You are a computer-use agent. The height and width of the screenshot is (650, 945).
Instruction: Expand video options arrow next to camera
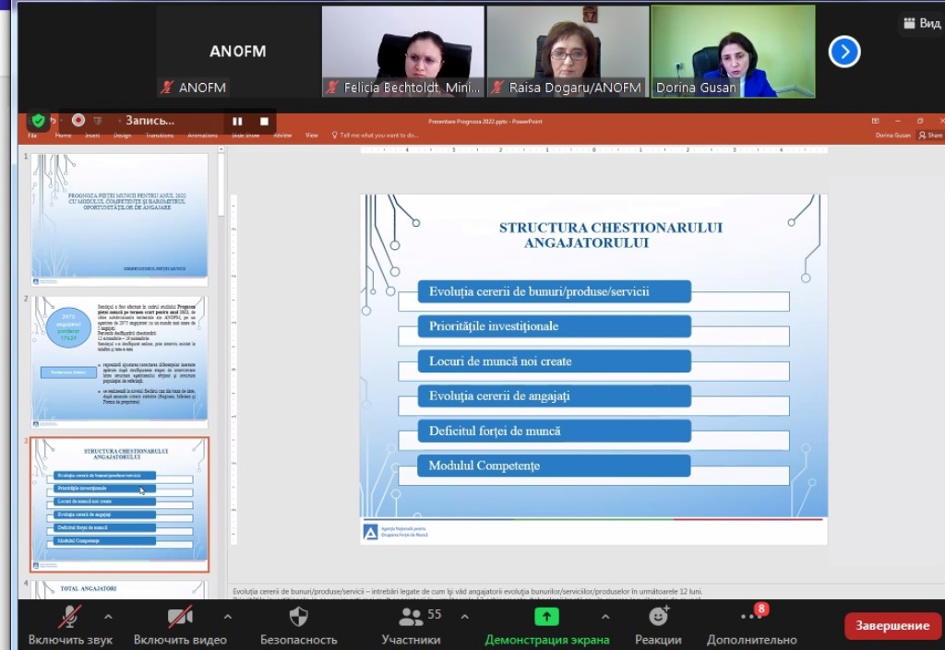click(x=227, y=616)
